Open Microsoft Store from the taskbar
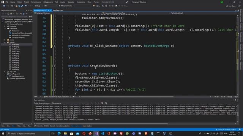 (71, 133)
